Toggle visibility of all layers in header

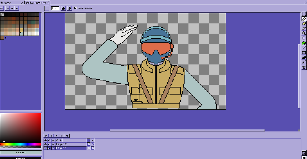coord(46,140)
